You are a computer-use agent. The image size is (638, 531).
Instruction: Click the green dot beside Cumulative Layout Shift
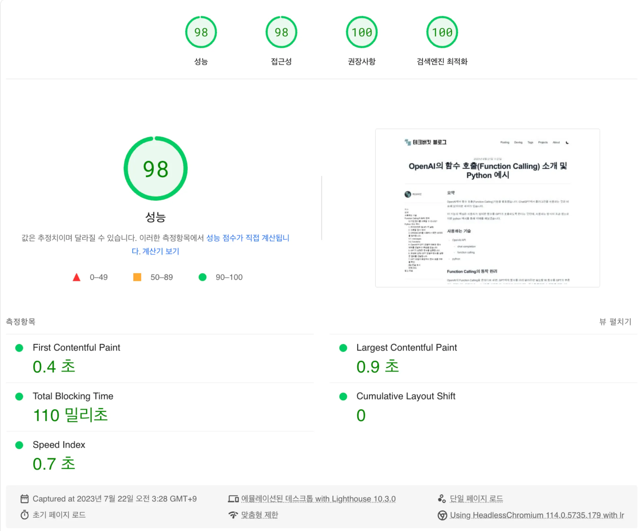(x=343, y=396)
